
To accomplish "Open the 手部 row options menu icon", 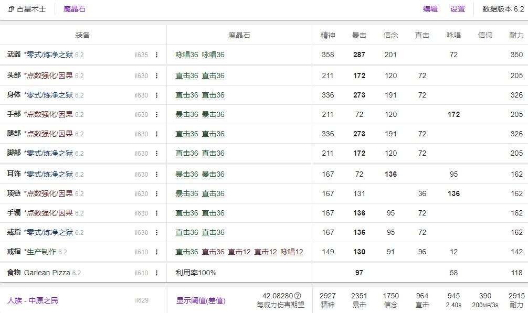I will point(156,115).
